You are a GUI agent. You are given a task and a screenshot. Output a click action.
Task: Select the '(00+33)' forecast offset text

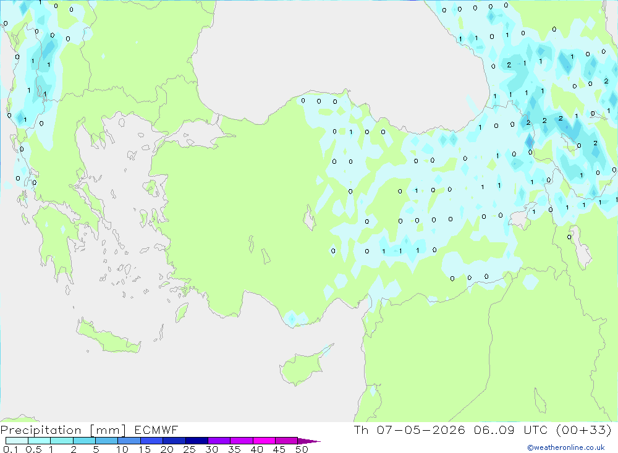click(584, 430)
